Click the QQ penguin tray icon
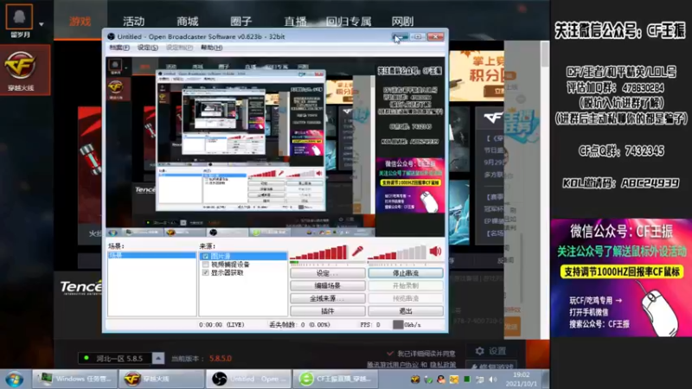This screenshot has height=389, width=692. coord(440,379)
